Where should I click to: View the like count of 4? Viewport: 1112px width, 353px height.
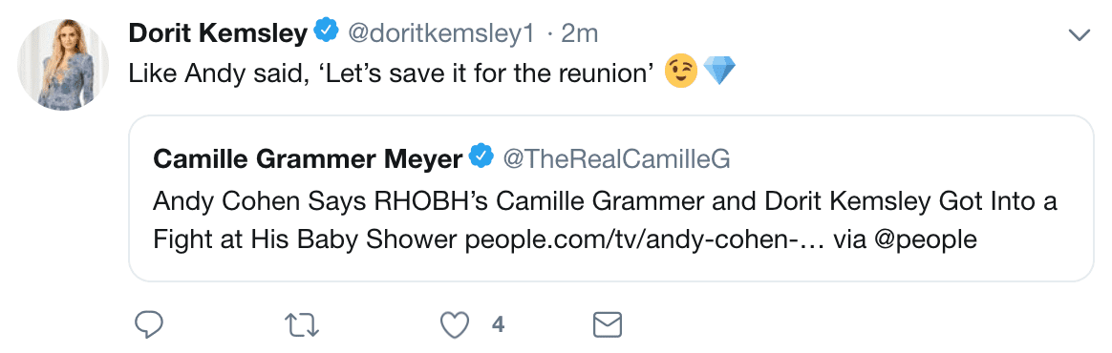pos(498,325)
